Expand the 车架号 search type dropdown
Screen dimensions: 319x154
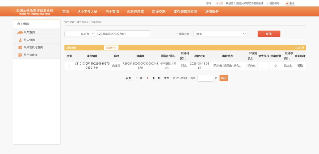80,34
